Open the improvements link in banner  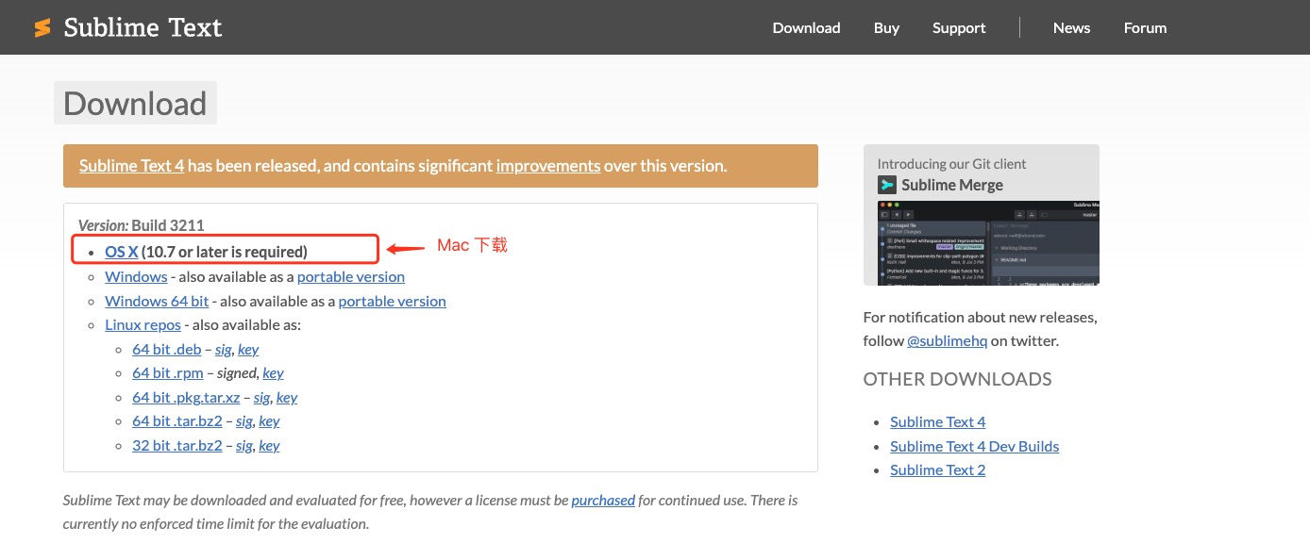point(548,165)
